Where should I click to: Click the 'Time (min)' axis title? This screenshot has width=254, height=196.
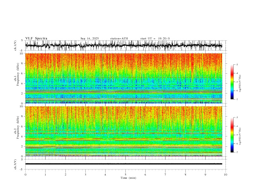pyautogui.click(x=128, y=178)
